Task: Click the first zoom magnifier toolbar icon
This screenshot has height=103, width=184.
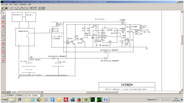Action: 15,8
